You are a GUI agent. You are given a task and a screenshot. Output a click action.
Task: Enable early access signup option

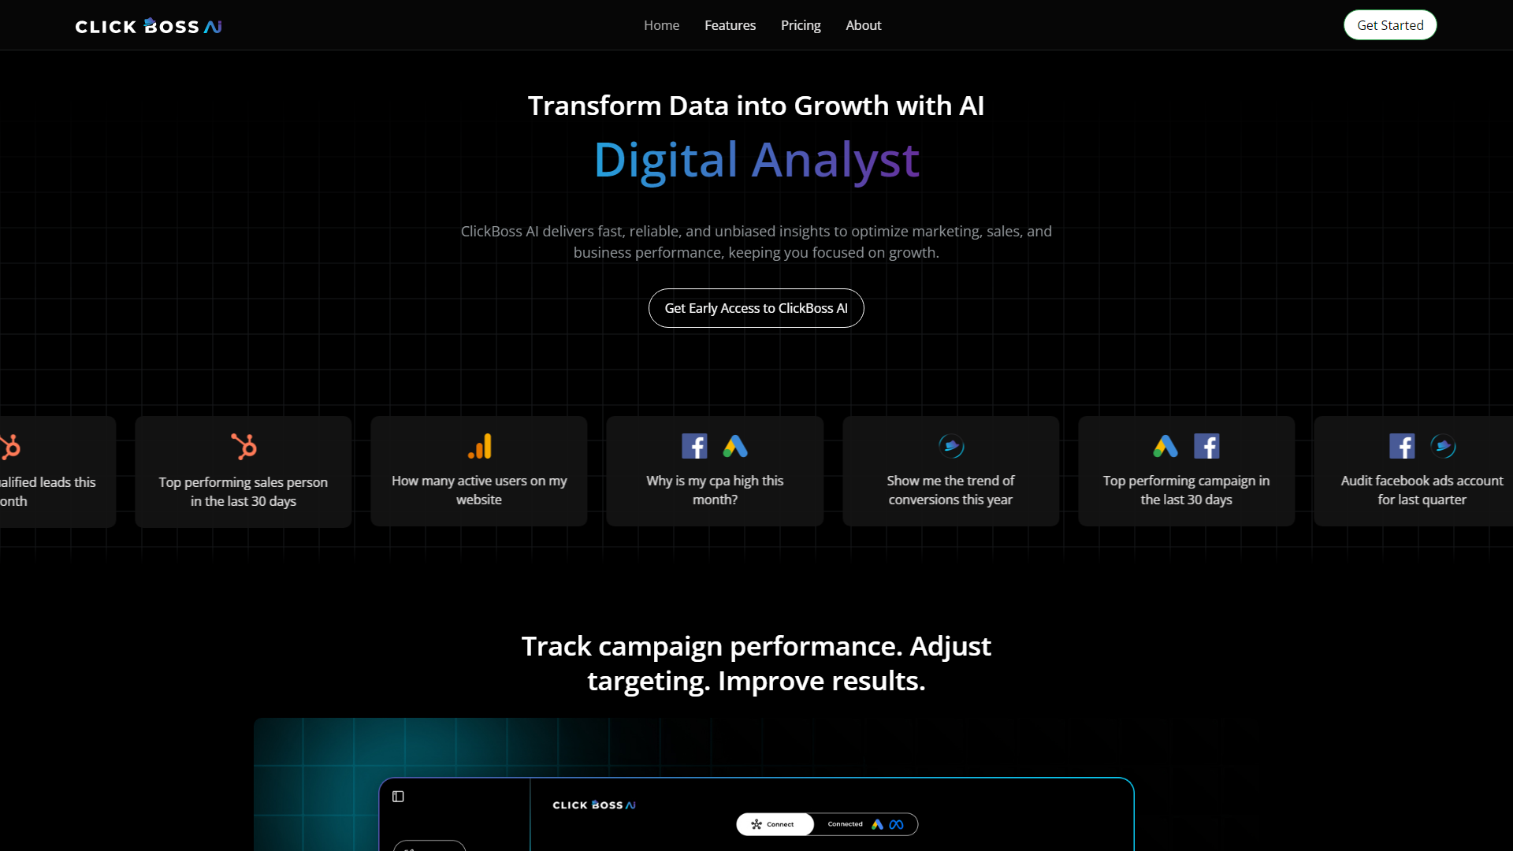point(756,307)
